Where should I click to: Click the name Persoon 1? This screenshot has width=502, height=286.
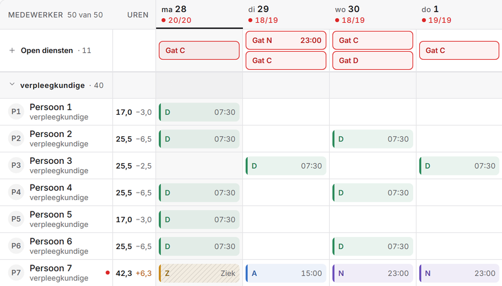click(x=50, y=107)
